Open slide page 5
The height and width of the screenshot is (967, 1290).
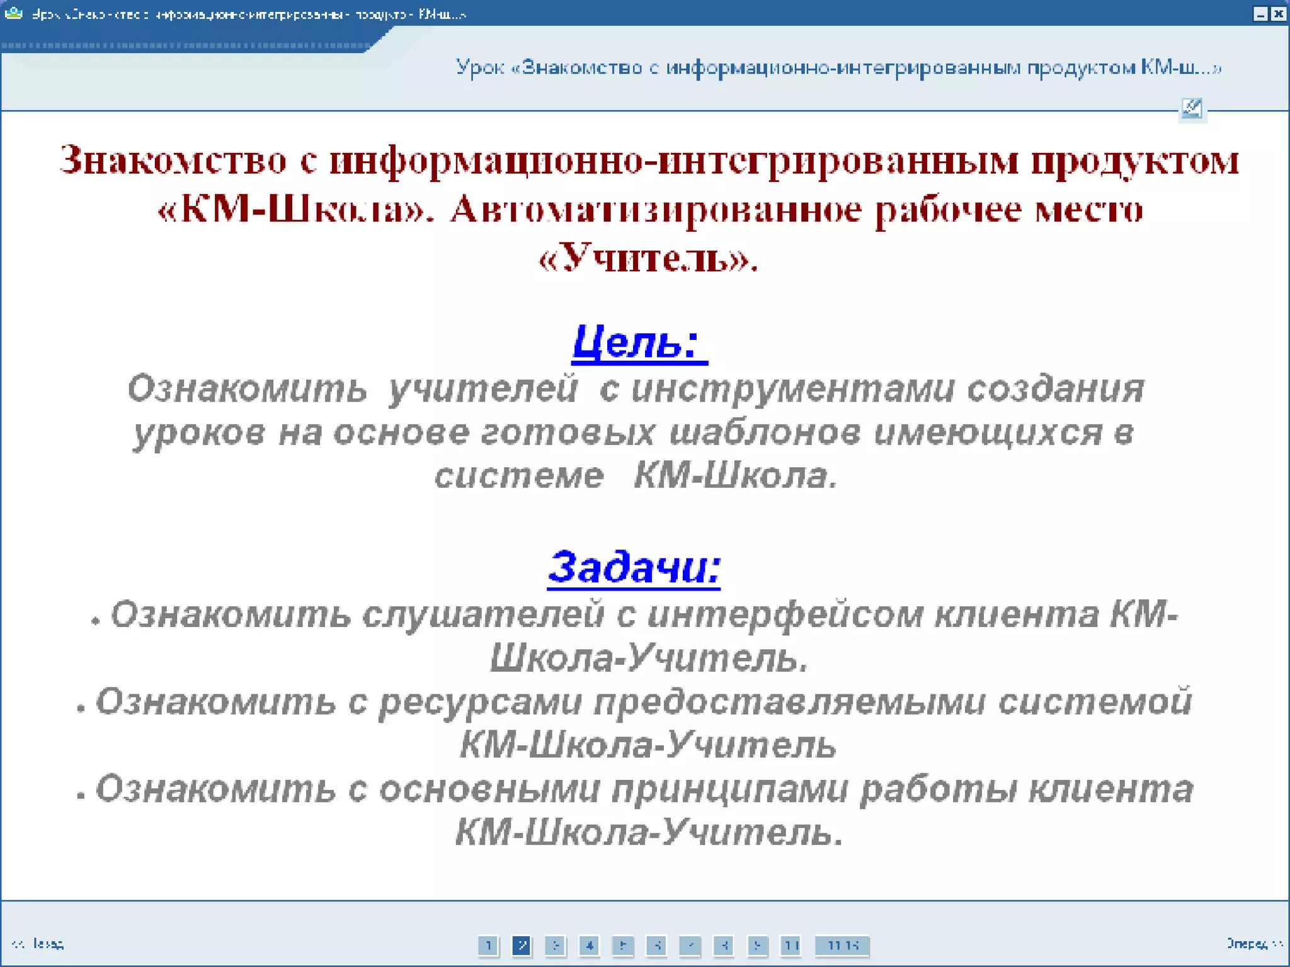622,945
